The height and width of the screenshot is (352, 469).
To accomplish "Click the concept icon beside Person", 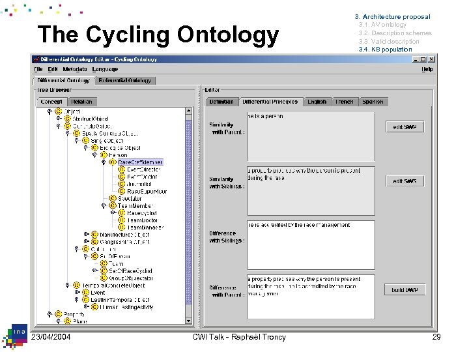I will [104, 155].
